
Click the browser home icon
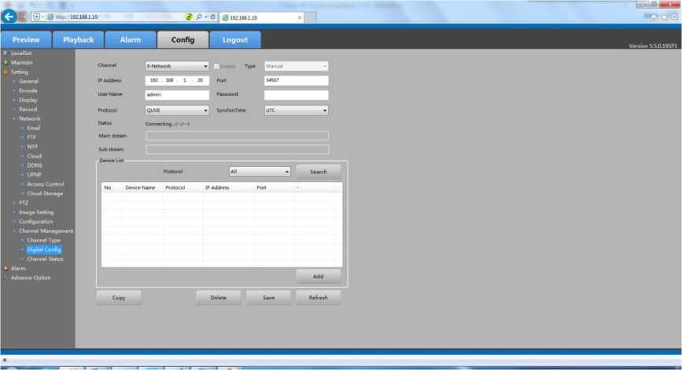pos(653,17)
